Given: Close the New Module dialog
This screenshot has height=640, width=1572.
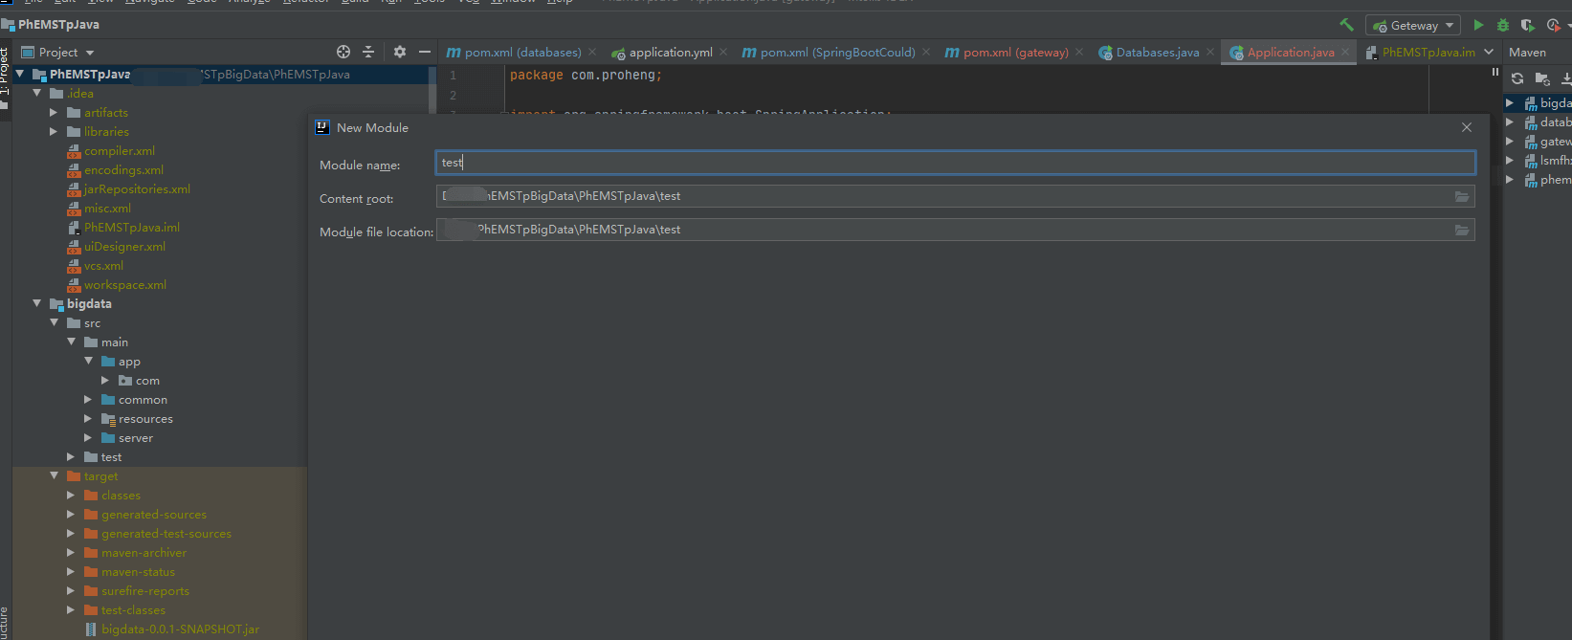Looking at the screenshot, I should coord(1466,127).
